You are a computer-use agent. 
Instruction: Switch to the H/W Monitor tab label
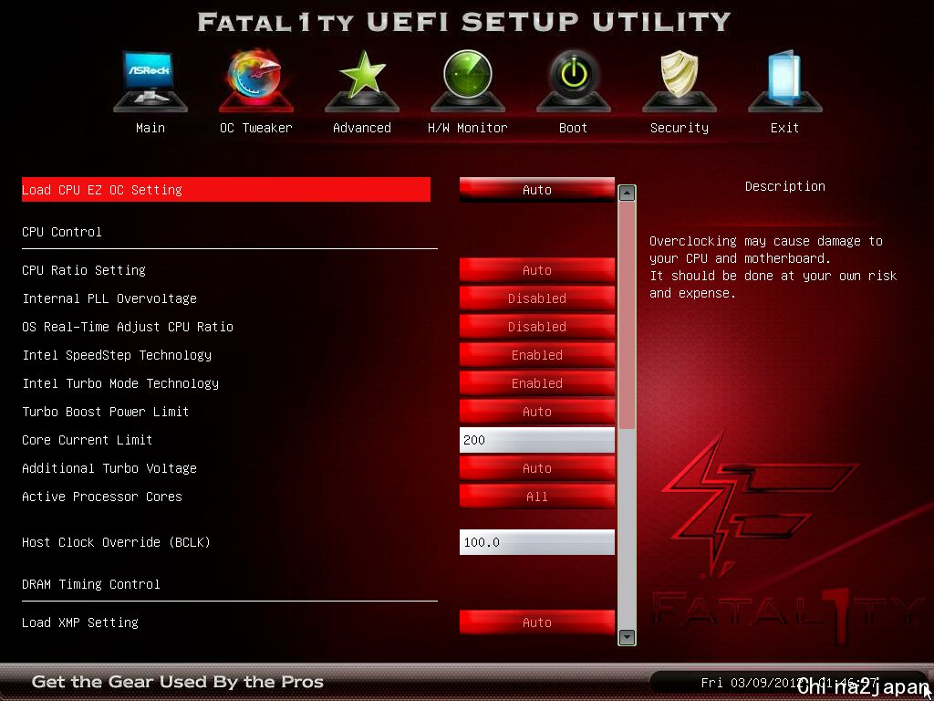click(x=468, y=128)
